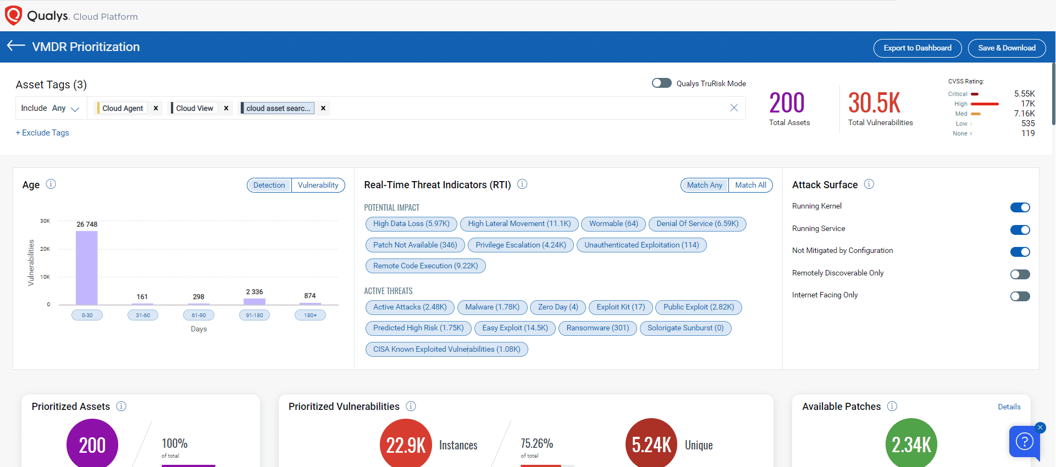Click the 22.9K Instances circle
1056x467 pixels.
pyautogui.click(x=406, y=443)
